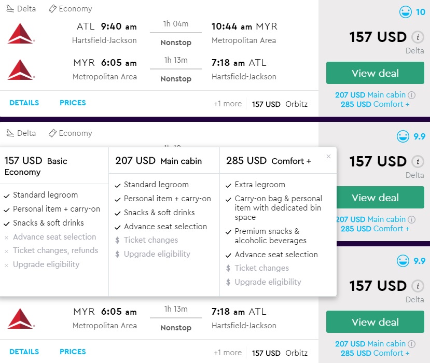
Task: Click the smiley rating icon showing 10
Action: click(x=405, y=12)
